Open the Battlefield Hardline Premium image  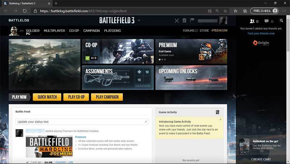(x=49, y=147)
